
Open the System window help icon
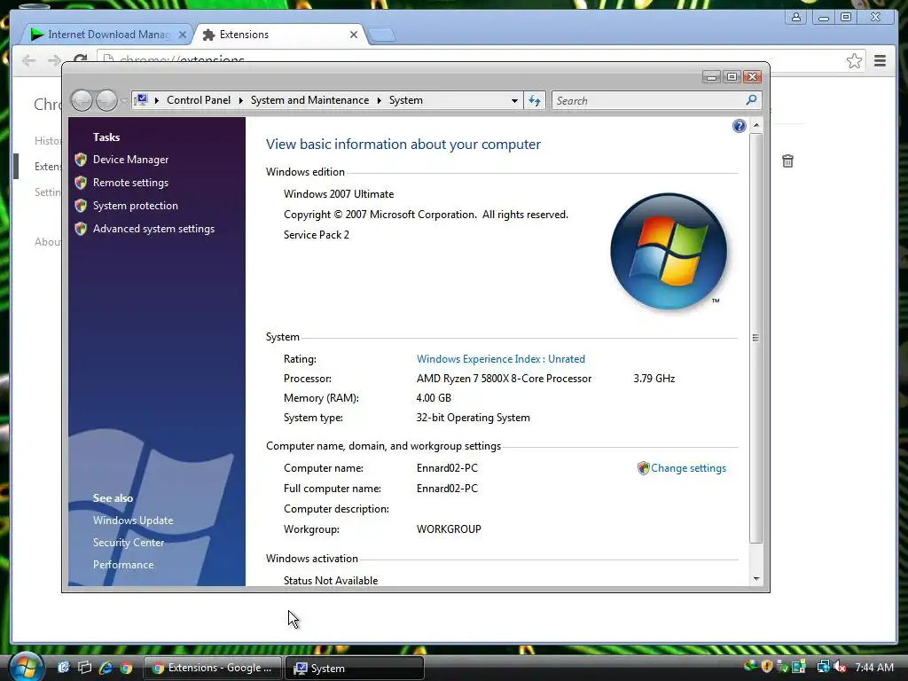739,126
